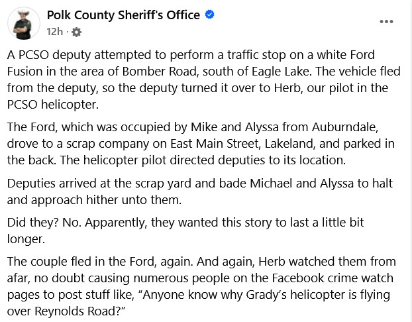Screen dimensions: 412x322
Task: Click the gear audience icon beside 12h
Action: (76, 32)
